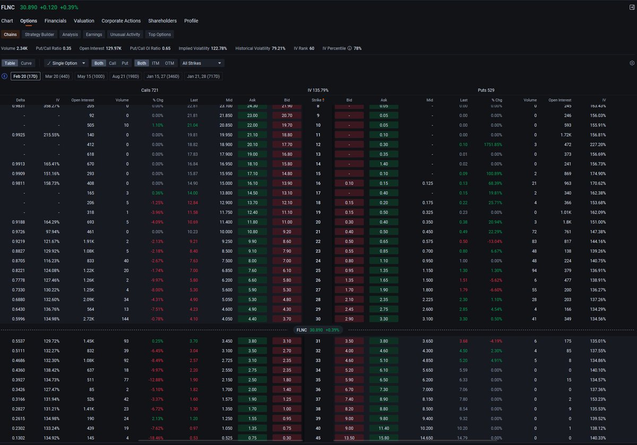Click call % change -18.46% cell
The height and width of the screenshot is (445, 637).
tap(155, 438)
